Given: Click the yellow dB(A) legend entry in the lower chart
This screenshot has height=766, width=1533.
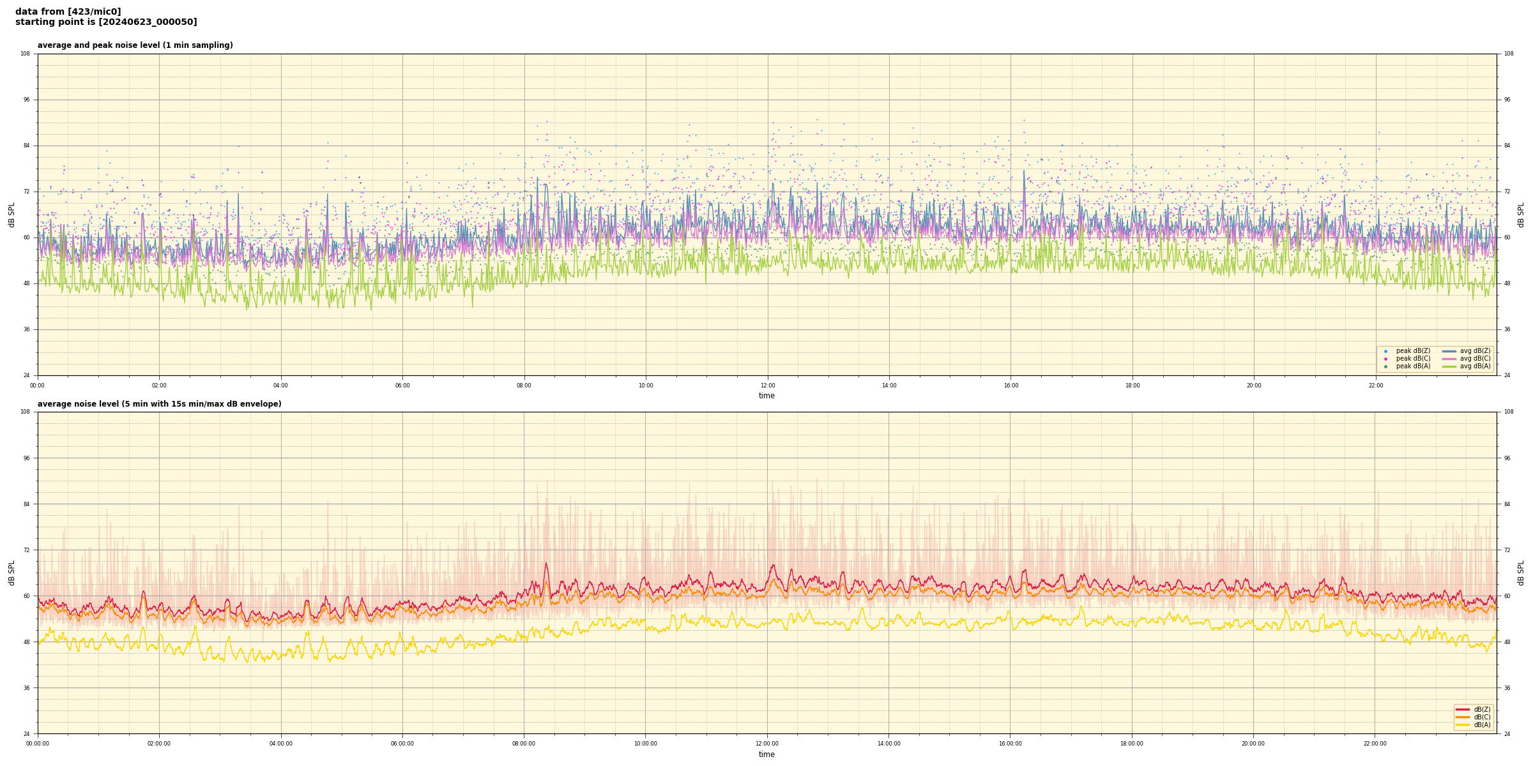Looking at the screenshot, I should point(1462,725).
